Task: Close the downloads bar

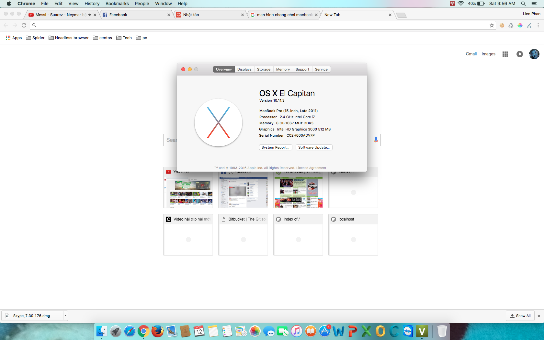Action: [539, 316]
